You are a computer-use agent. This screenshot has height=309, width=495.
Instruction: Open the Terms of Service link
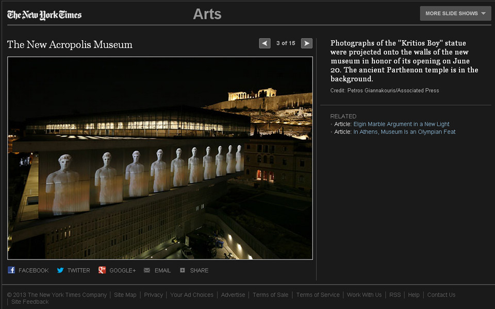click(x=318, y=295)
